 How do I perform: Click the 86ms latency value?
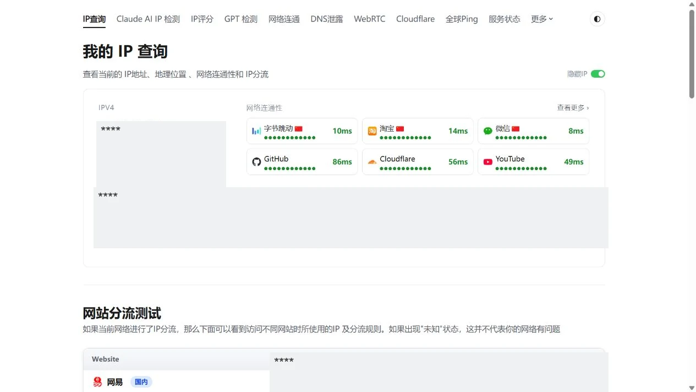click(x=342, y=162)
